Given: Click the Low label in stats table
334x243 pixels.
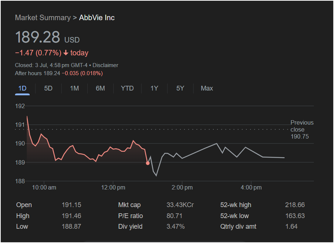Looking at the screenshot, I should coord(22,227).
